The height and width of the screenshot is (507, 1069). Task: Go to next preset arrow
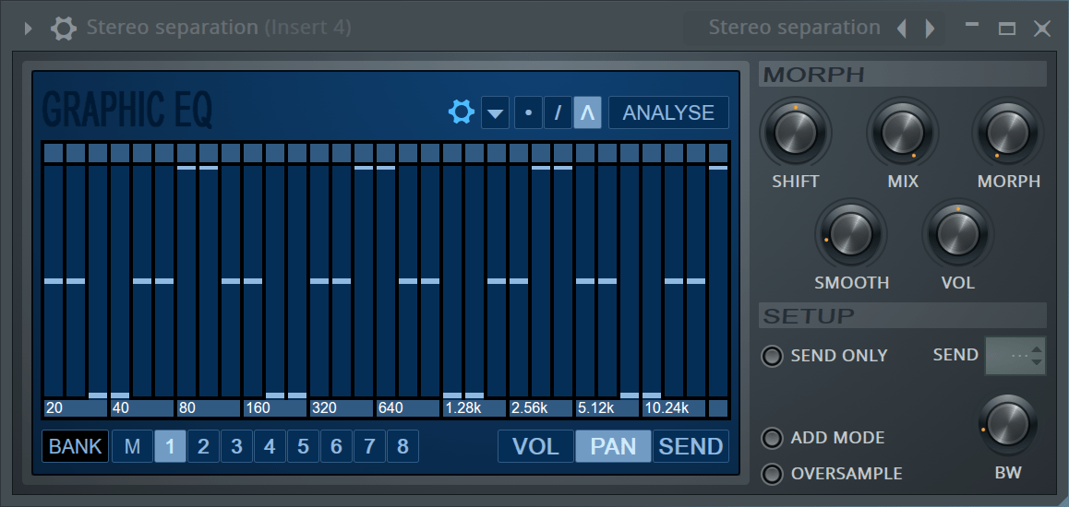[x=930, y=29]
